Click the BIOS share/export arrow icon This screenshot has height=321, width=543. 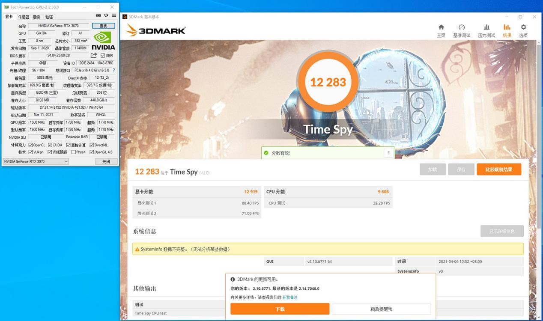click(94, 56)
